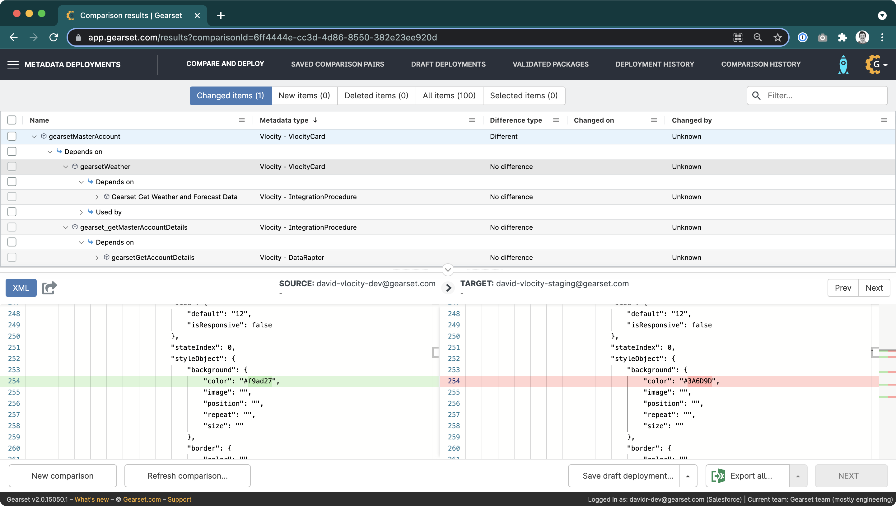Switch to the Selected items (0) tab
The width and height of the screenshot is (896, 506).
tap(524, 96)
